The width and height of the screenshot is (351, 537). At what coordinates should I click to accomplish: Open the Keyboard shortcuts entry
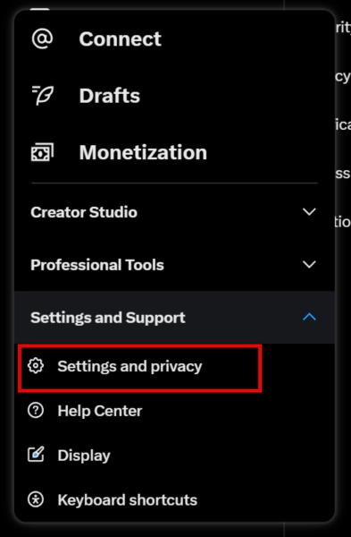pos(174,499)
